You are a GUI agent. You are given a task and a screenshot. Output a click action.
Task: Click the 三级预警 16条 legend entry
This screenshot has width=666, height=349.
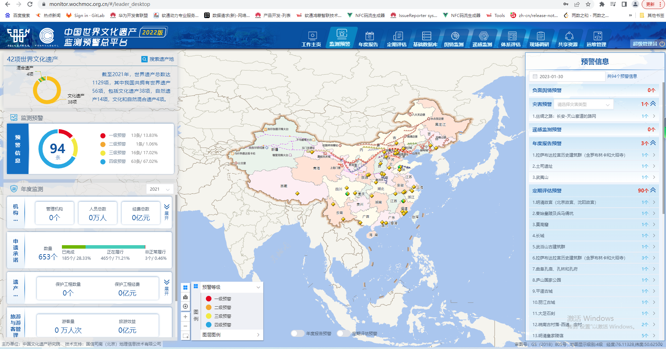[129, 153]
